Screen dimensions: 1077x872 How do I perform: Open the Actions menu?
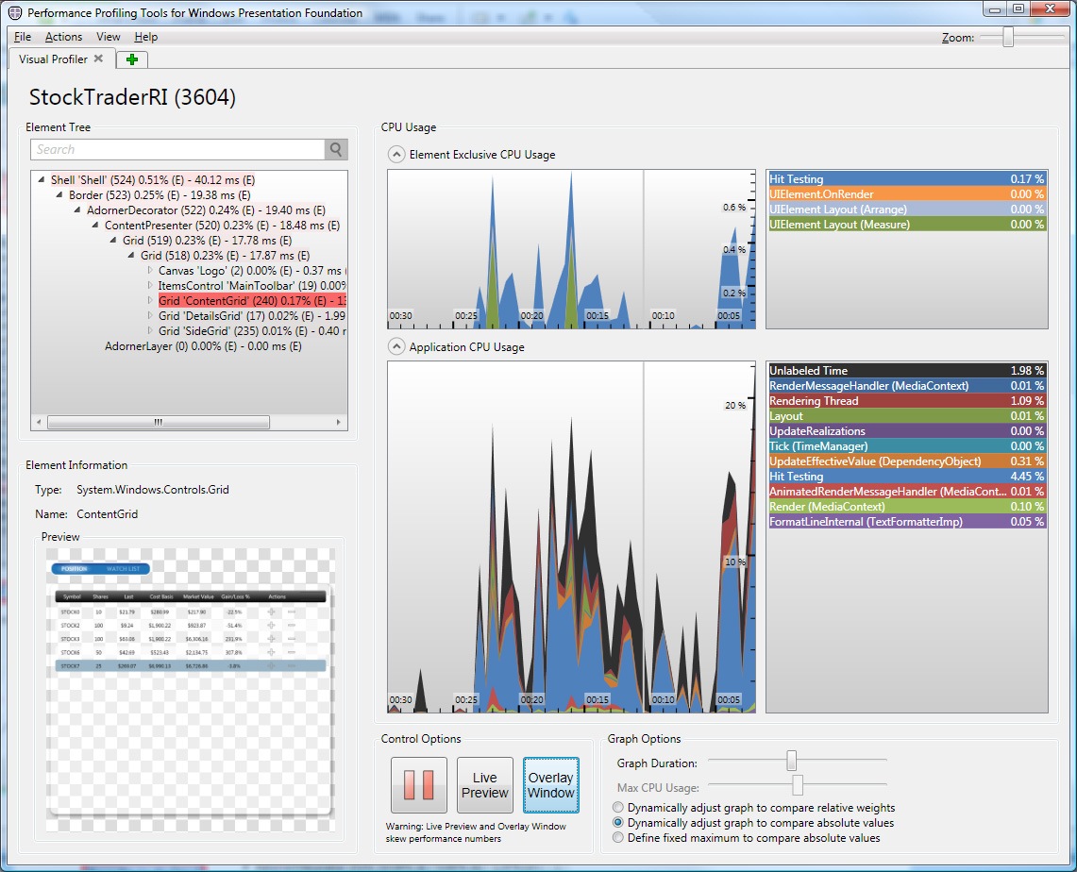tap(63, 37)
